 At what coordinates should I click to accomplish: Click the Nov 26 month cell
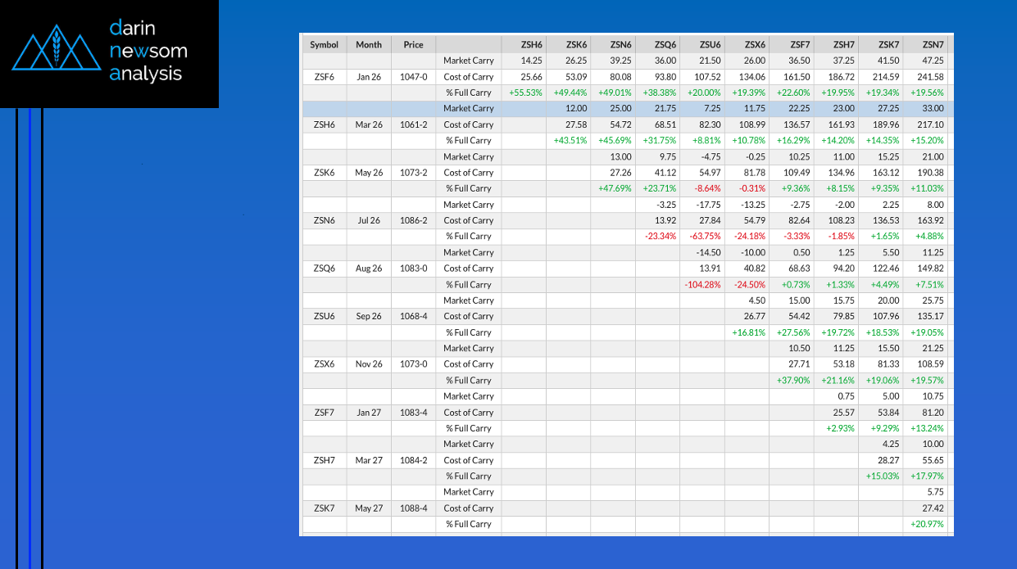pos(369,364)
